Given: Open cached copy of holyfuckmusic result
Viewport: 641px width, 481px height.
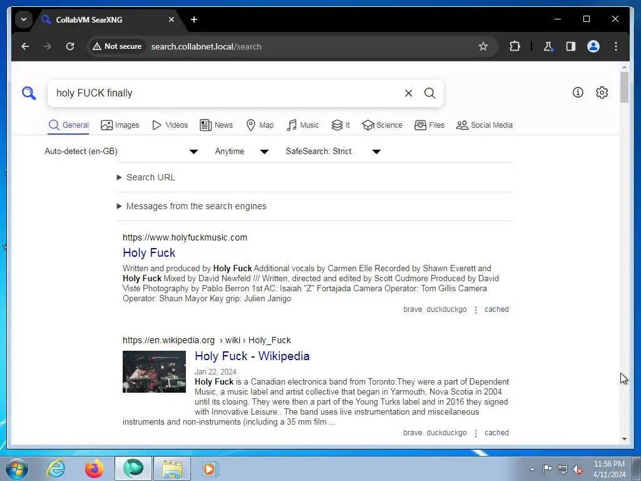Looking at the screenshot, I should 496,309.
